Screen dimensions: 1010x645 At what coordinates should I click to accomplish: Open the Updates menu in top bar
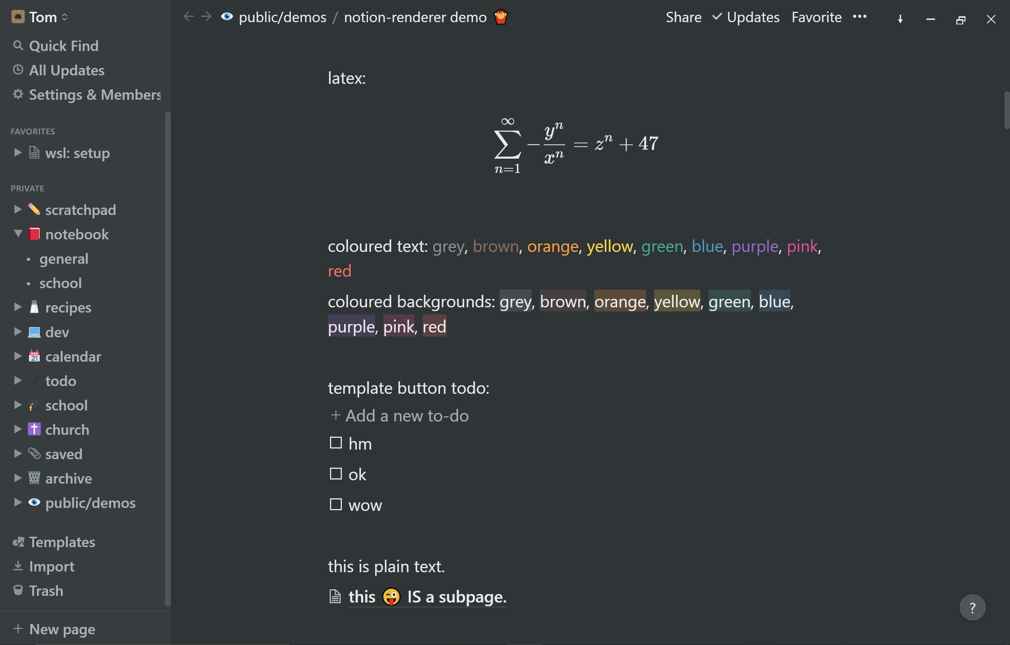pos(746,17)
